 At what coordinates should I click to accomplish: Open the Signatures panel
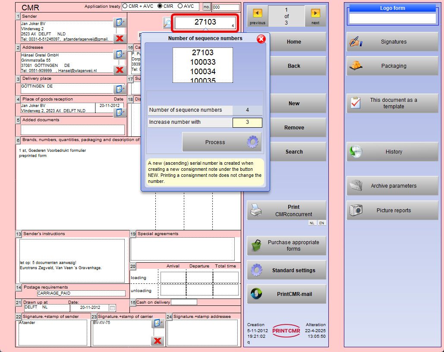[x=392, y=42]
